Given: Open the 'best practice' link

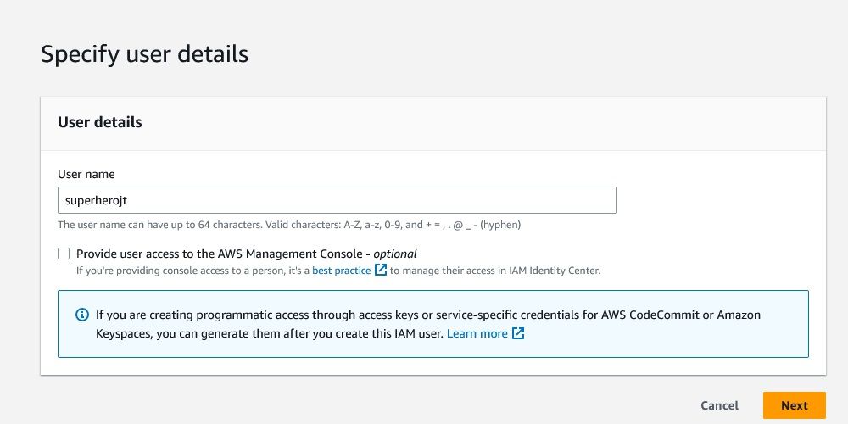Looking at the screenshot, I should (x=341, y=271).
